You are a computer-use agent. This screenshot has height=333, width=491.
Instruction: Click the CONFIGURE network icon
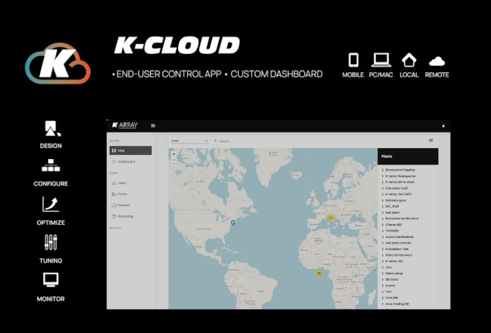[x=51, y=165]
